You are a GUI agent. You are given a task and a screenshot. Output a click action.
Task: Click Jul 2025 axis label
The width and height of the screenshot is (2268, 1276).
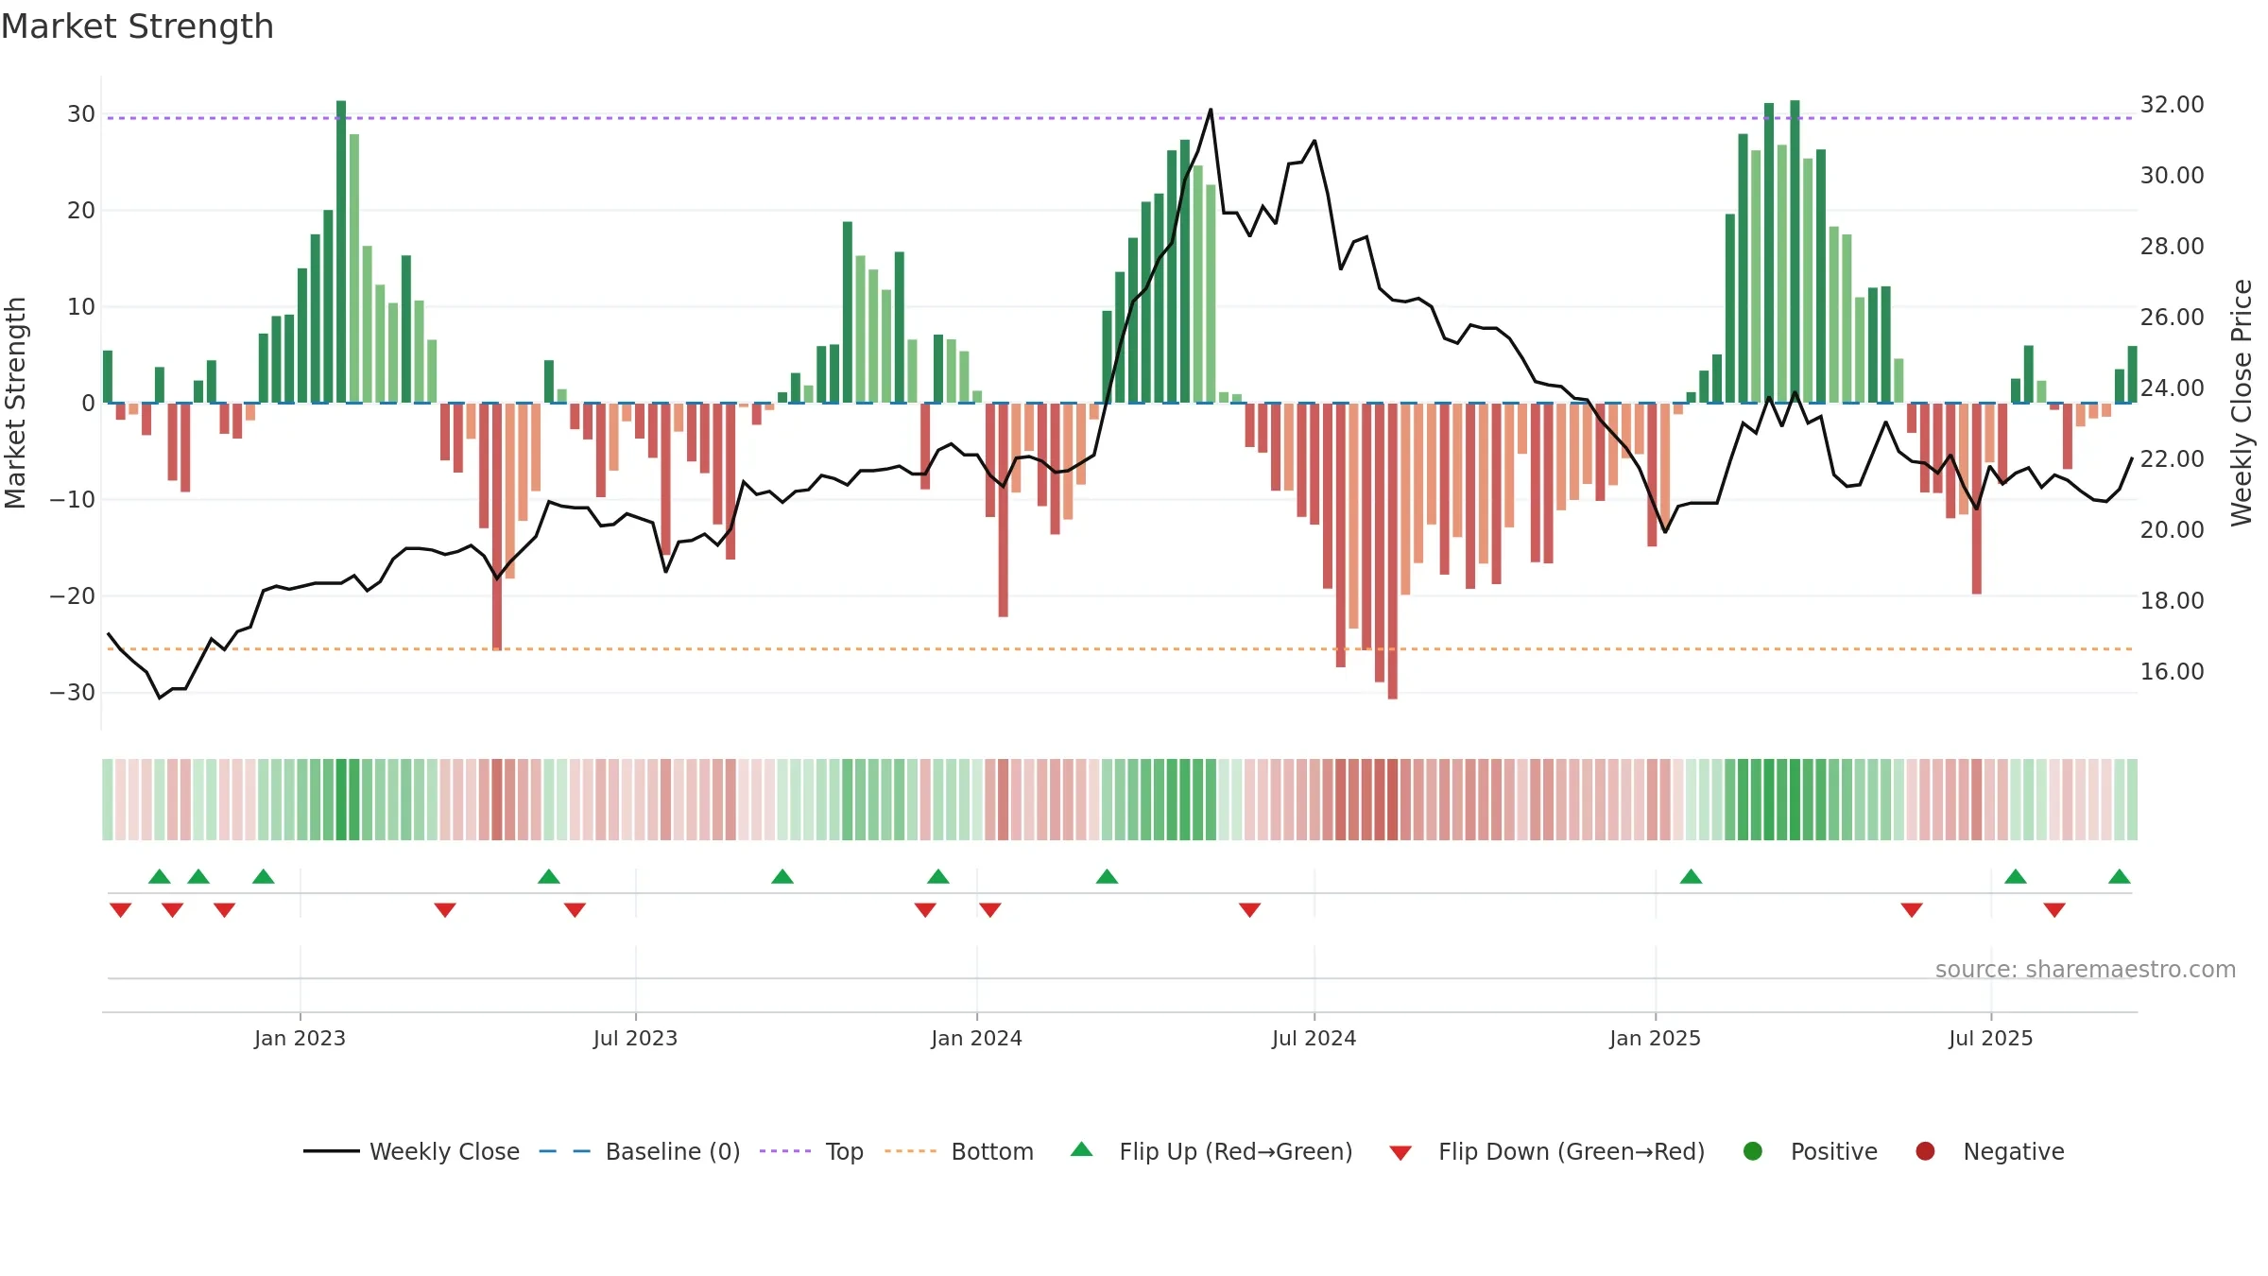[1990, 1039]
